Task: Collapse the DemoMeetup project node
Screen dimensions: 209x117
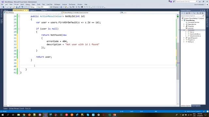Action: (x=182, y=20)
